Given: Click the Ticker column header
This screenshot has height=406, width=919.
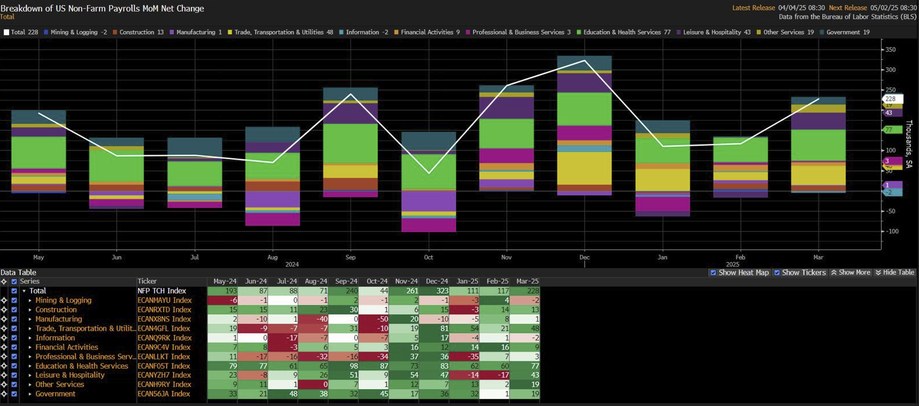Looking at the screenshot, I should click(147, 282).
